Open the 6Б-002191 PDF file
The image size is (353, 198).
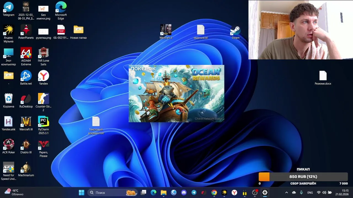(x=61, y=32)
